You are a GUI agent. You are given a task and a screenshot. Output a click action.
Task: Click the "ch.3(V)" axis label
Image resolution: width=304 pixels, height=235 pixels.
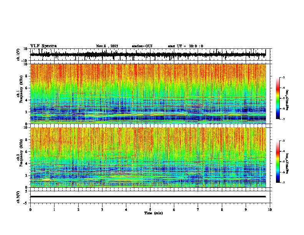18,197
